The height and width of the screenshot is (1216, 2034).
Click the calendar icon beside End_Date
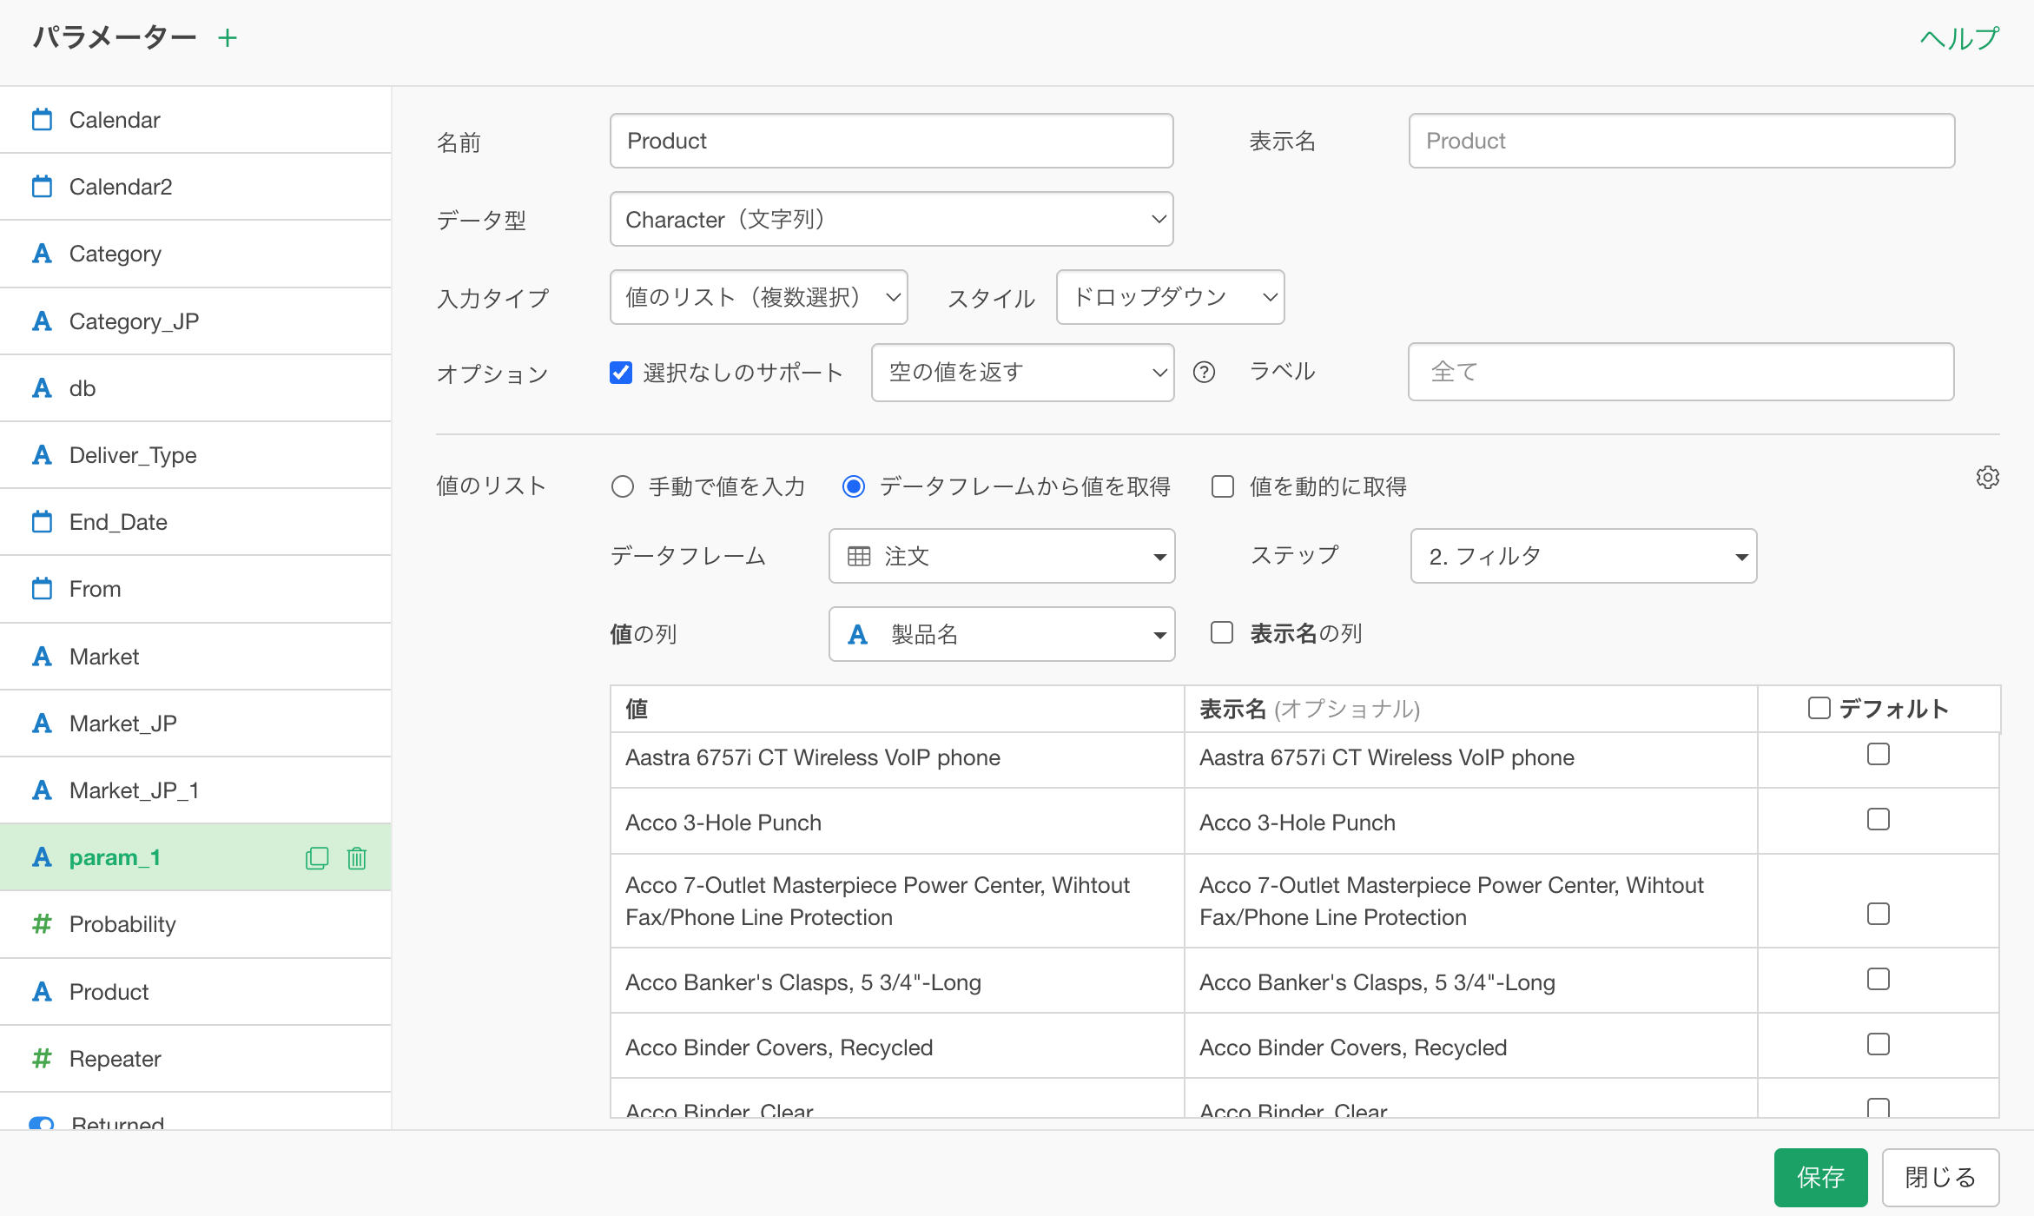pos(42,522)
